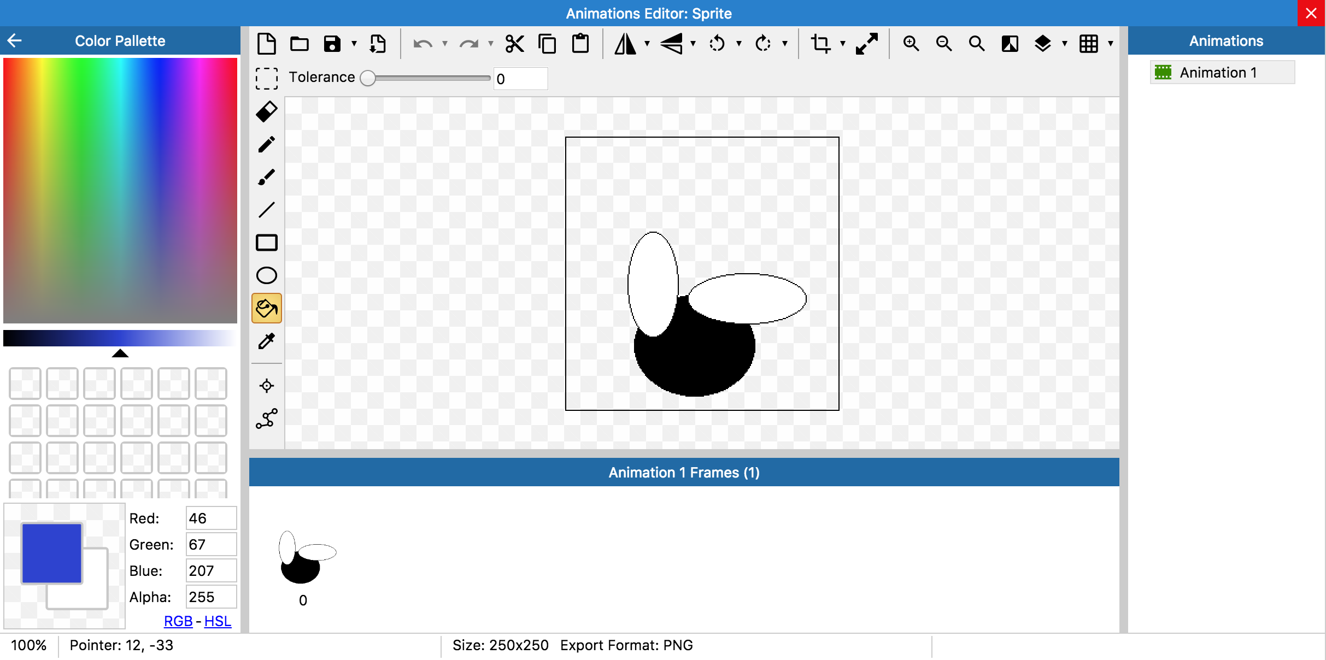
Task: Switch to HSL color mode
Action: tap(218, 621)
